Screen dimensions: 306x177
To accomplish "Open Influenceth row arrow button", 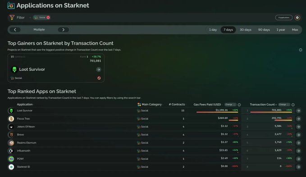I will click(x=298, y=151).
